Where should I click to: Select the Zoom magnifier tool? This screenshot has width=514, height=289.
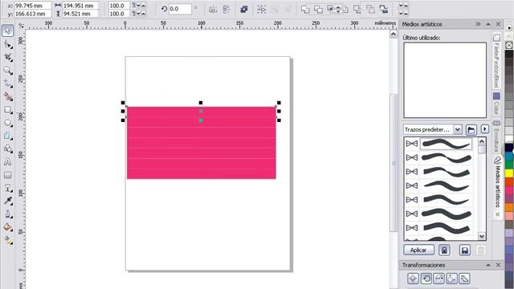coord(7,71)
